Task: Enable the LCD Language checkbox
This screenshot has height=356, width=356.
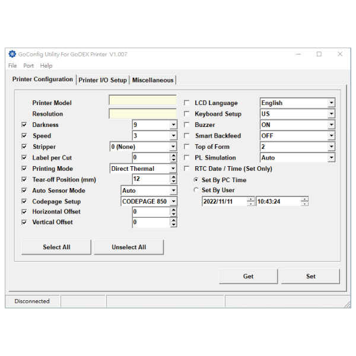Action: click(x=186, y=103)
